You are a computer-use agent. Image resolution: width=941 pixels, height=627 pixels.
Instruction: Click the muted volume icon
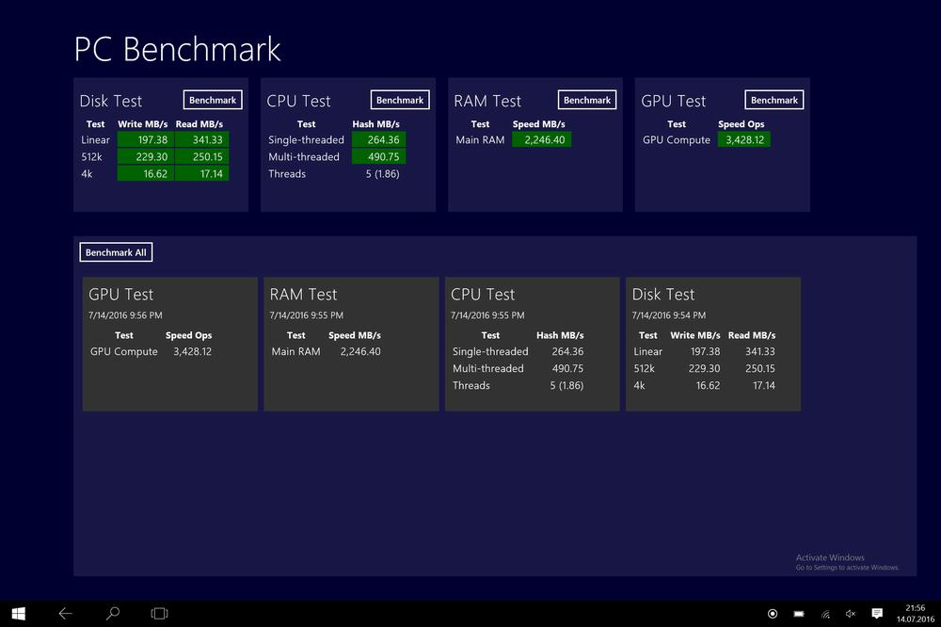[x=851, y=614]
